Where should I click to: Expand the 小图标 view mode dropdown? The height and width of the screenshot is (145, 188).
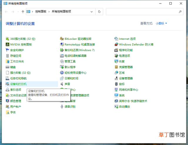click(161, 23)
